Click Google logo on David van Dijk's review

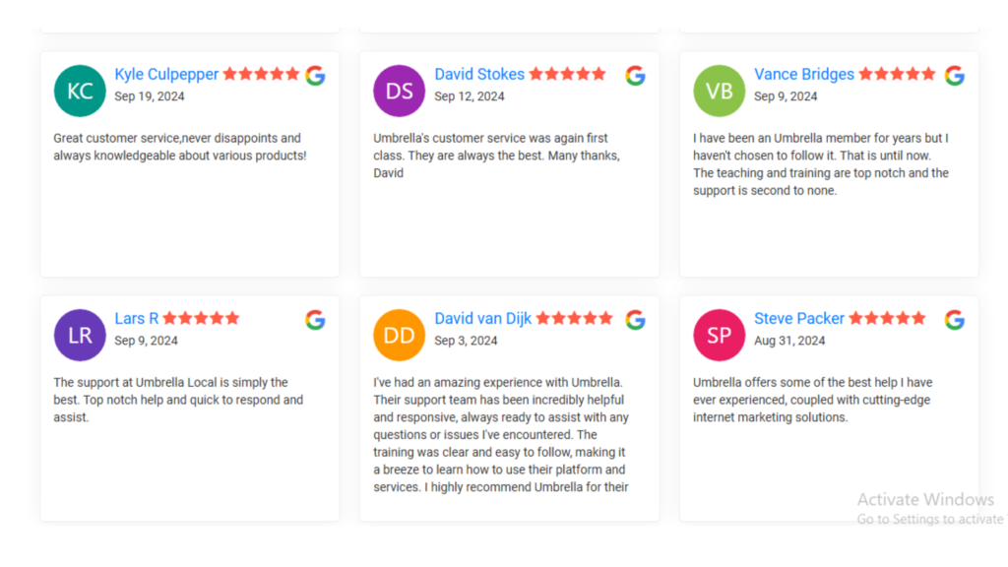point(635,320)
